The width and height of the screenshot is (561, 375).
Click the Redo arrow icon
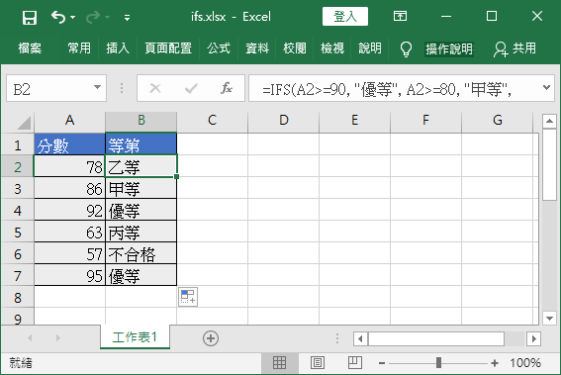click(93, 17)
